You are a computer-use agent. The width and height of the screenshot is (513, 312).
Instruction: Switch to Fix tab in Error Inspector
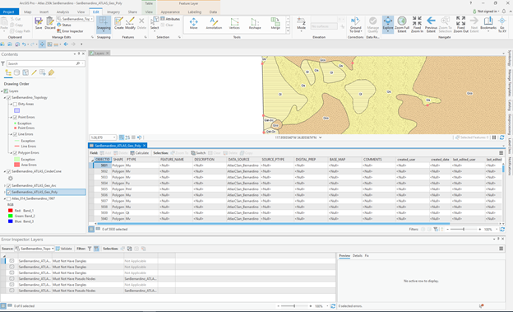(367, 256)
